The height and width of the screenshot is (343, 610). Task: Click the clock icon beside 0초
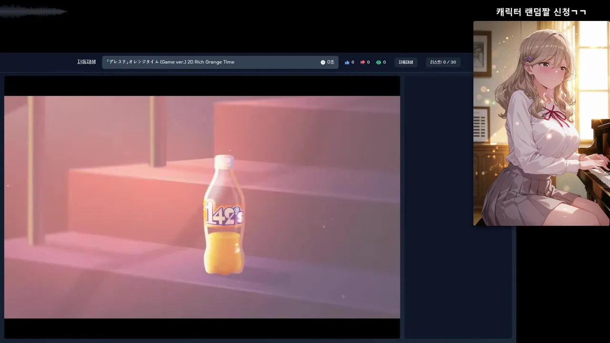point(323,62)
